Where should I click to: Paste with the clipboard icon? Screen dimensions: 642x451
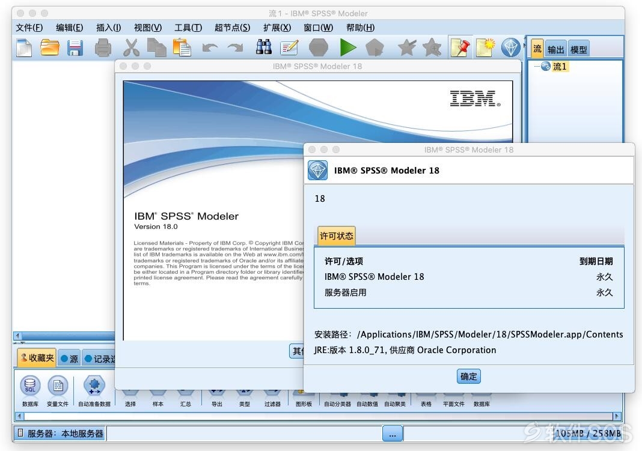(x=182, y=48)
